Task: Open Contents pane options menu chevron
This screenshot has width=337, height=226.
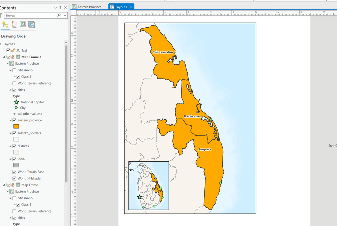Action: [55, 8]
